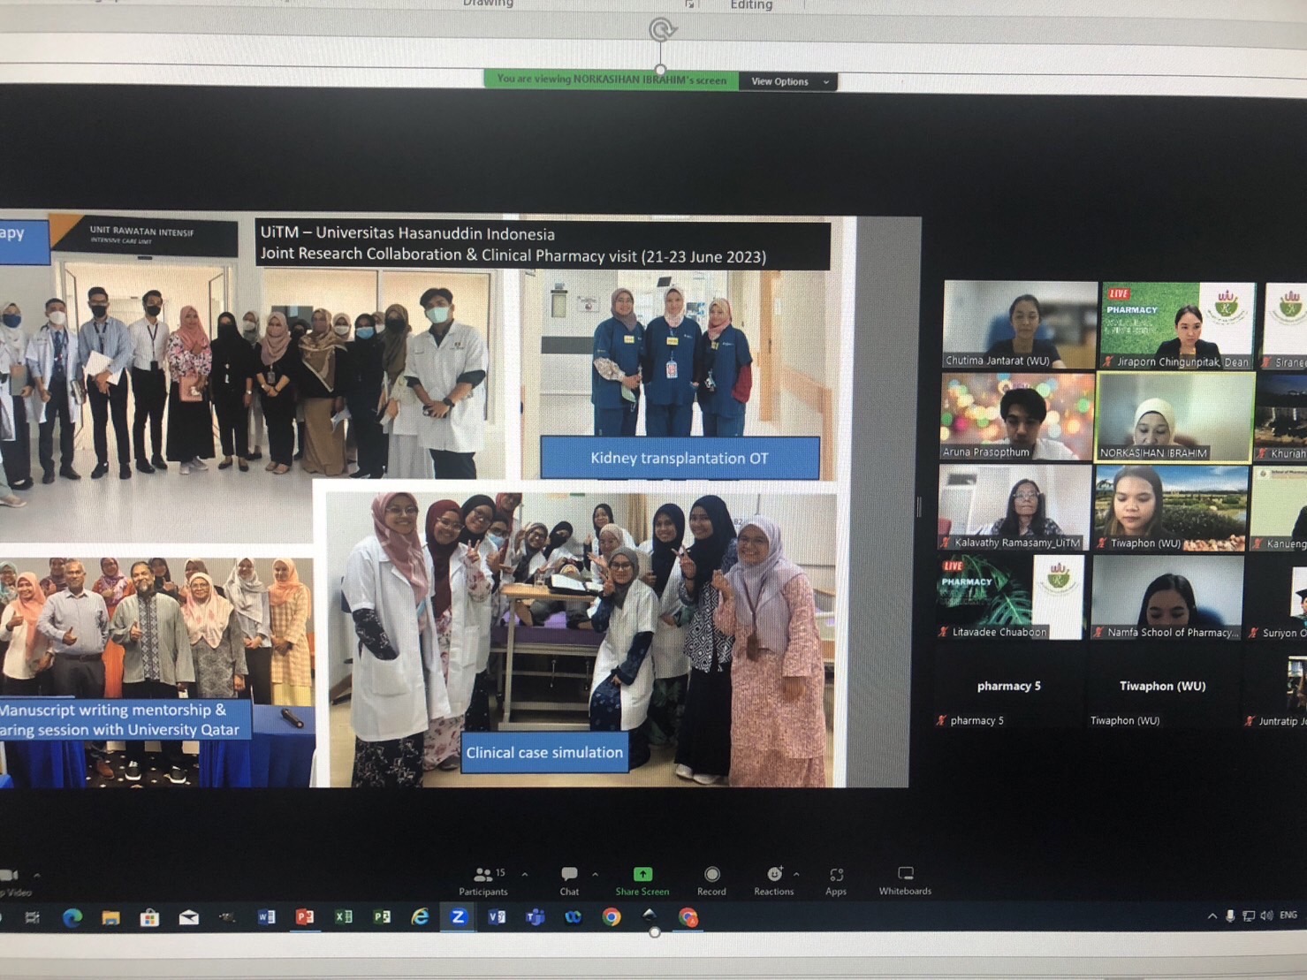Toggle the video camera button

(x=10, y=876)
